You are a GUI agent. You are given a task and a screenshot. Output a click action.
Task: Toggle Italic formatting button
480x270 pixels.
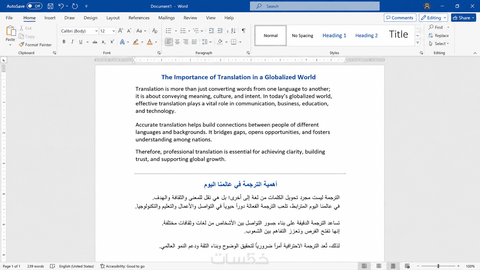72,42
